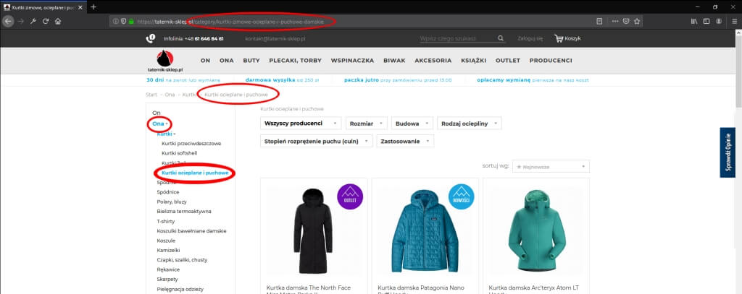The image size is (742, 294).
Task: Open the OUTLET menu
Action: (508, 61)
